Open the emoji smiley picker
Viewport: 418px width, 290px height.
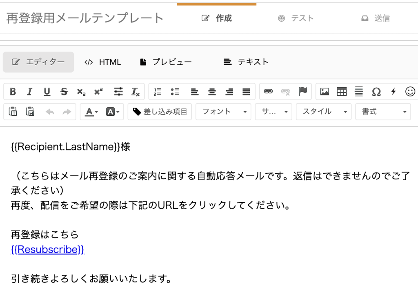(410, 92)
